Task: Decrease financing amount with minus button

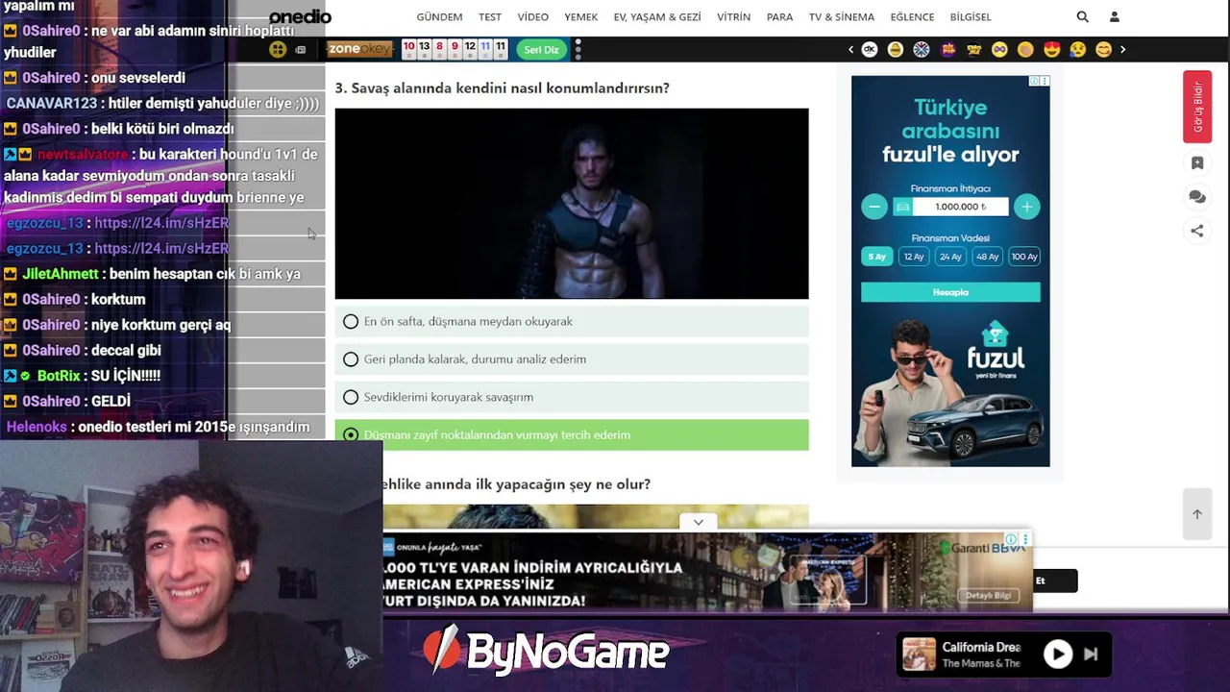Action: tap(874, 207)
